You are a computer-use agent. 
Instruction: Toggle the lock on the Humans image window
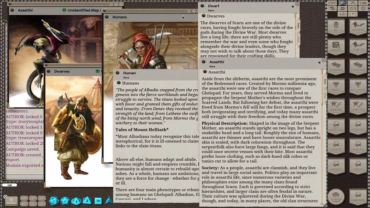[183, 17]
